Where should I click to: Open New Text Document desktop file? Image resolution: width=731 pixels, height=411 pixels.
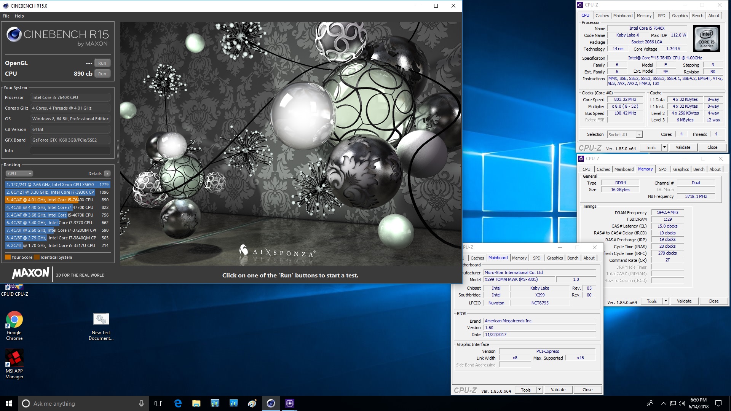click(x=101, y=327)
